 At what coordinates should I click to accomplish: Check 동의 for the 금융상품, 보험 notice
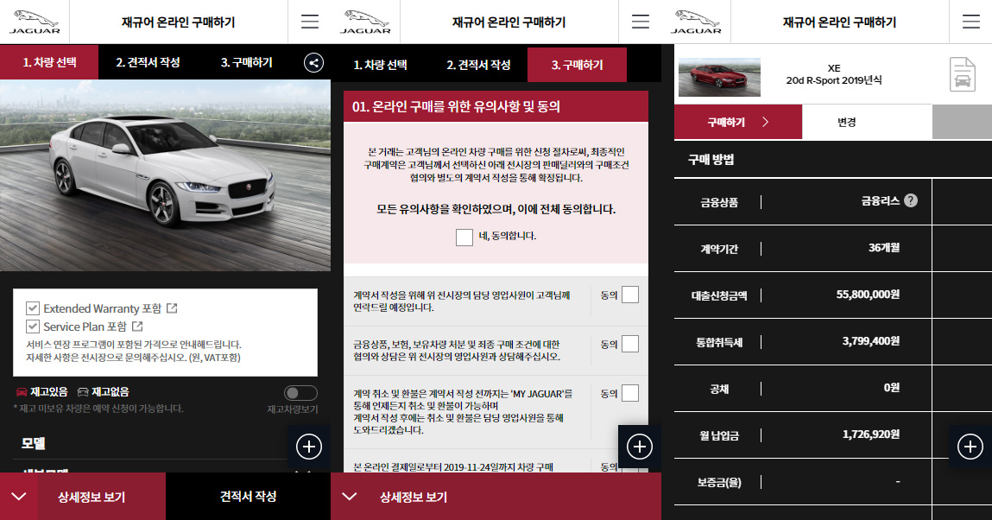(630, 344)
